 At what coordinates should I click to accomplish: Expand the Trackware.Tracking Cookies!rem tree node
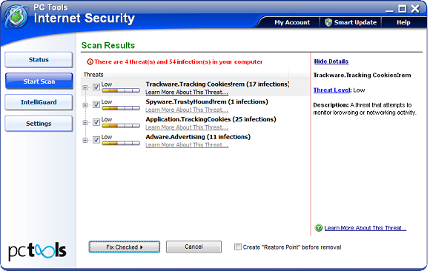pos(85,87)
